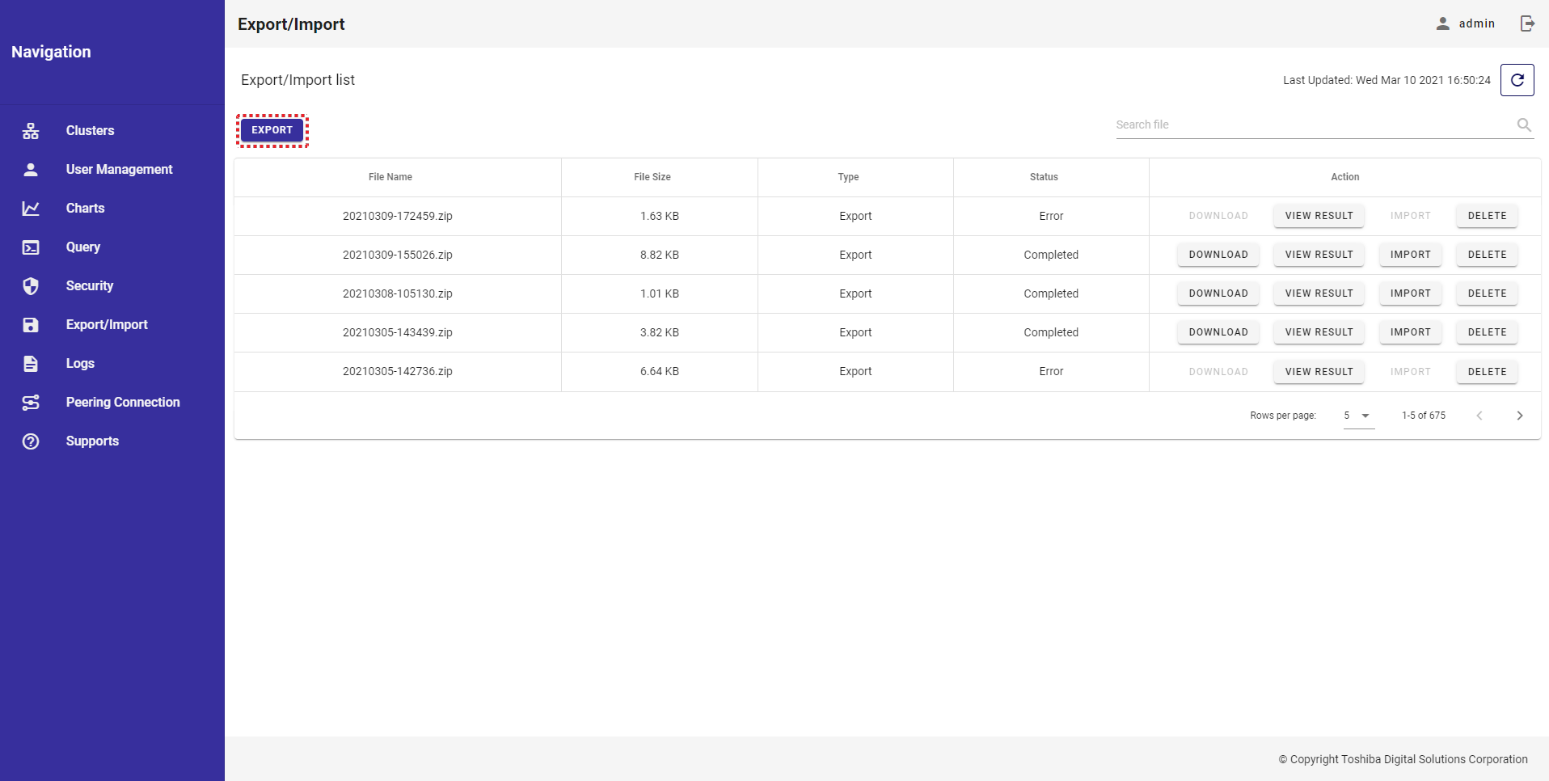Click the refresh list icon button

pyautogui.click(x=1517, y=80)
